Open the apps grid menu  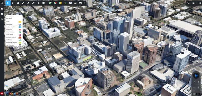[2, 3]
